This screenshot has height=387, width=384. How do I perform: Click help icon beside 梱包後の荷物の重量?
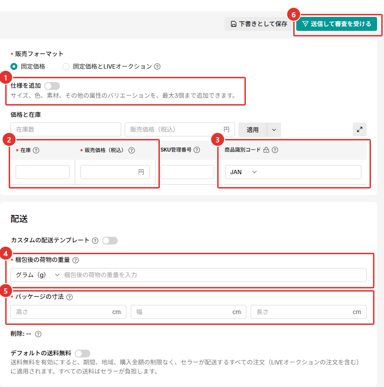[76, 260]
